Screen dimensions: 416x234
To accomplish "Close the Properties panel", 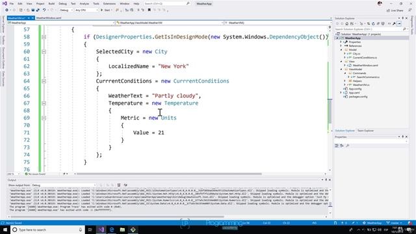I will [406, 136].
